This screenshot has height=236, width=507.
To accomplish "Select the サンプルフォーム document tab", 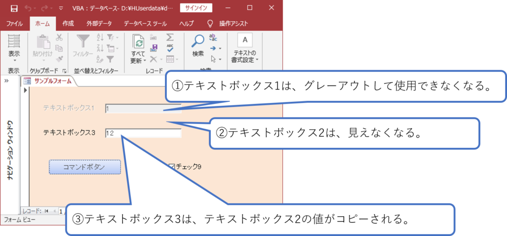I will pos(49,81).
